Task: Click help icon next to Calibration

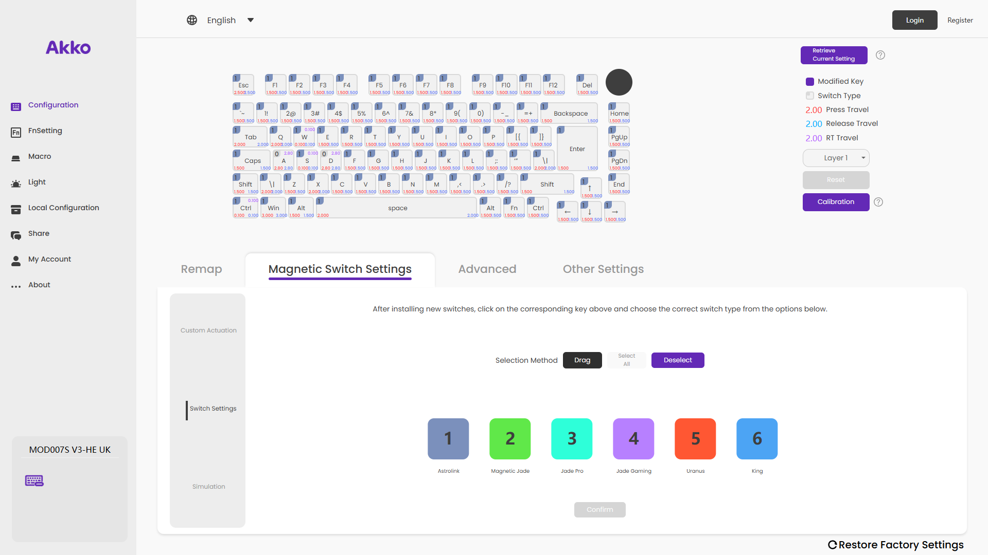Action: point(878,202)
